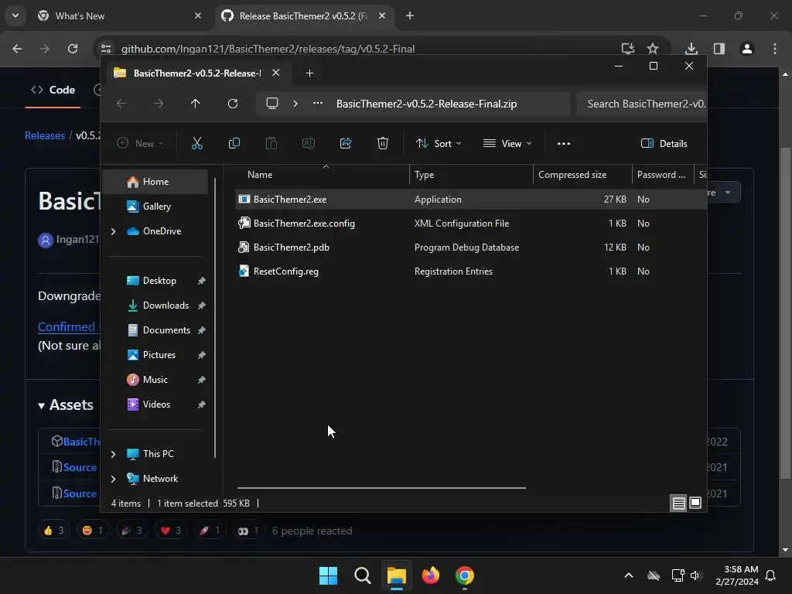Screen dimensions: 792x594
Task: Collapse the Assets section on GitHub page
Action: coord(41,405)
